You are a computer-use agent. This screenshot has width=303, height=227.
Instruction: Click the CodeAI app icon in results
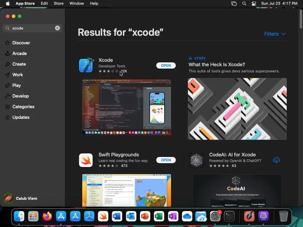[196, 160]
